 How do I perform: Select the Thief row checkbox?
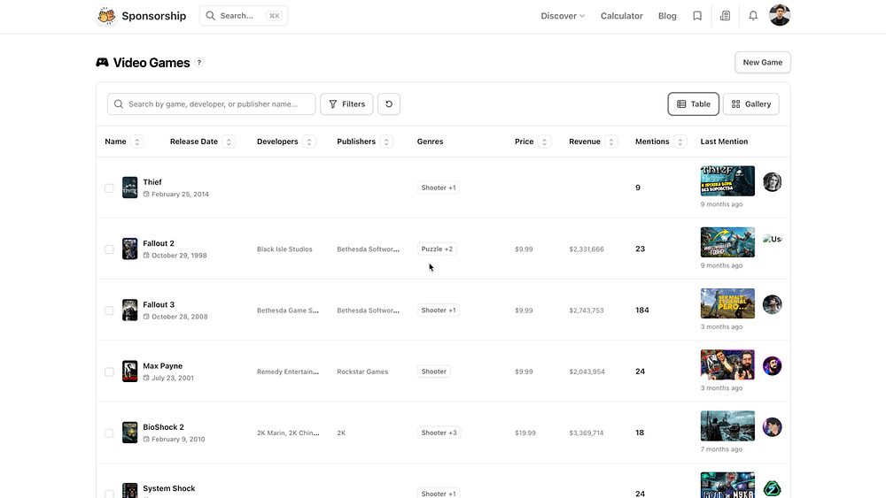click(109, 188)
